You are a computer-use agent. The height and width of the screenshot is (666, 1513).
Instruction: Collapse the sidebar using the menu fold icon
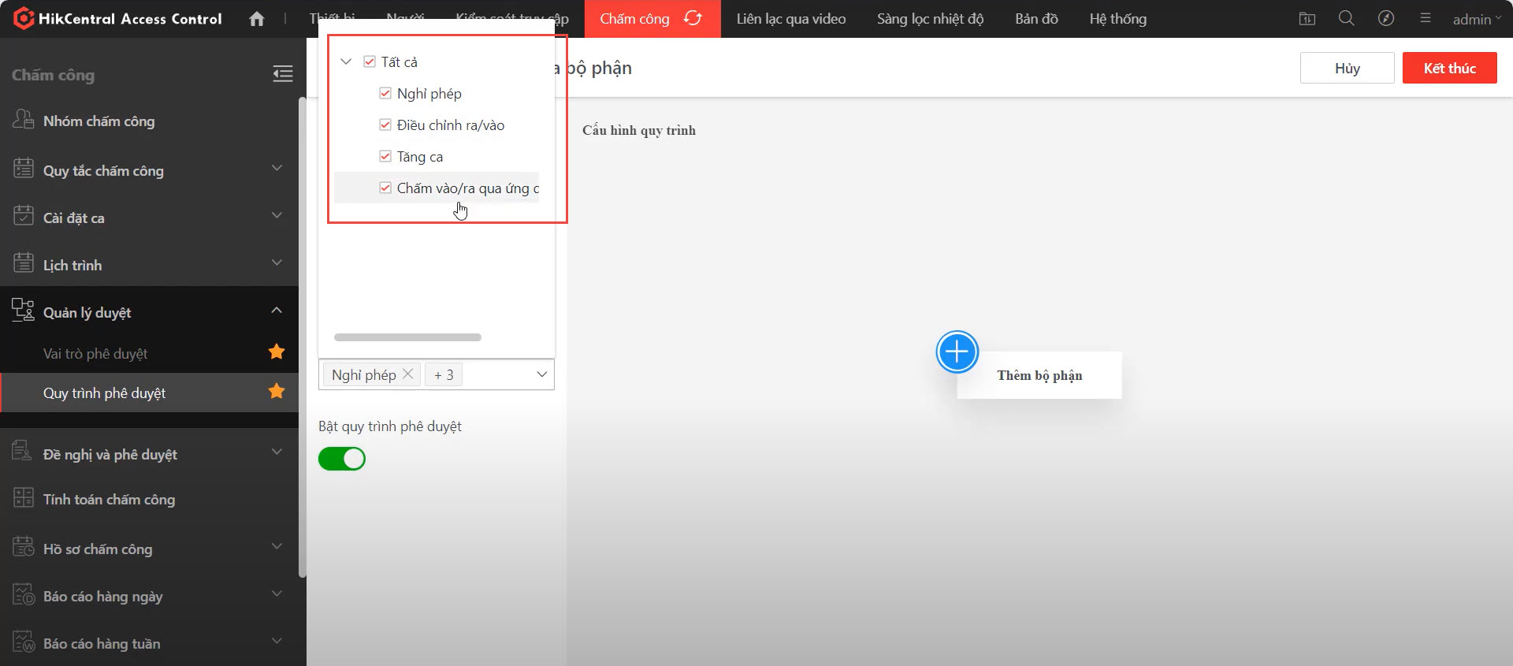tap(283, 74)
